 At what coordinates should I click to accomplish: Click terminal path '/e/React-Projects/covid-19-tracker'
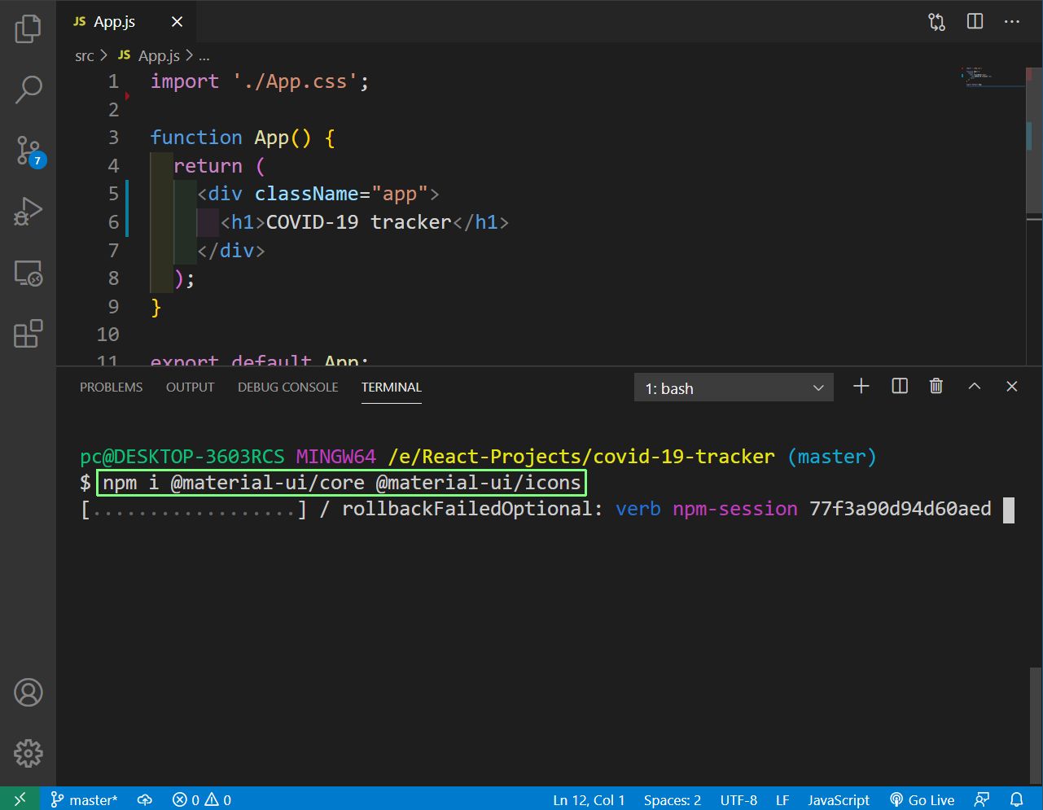click(x=581, y=457)
